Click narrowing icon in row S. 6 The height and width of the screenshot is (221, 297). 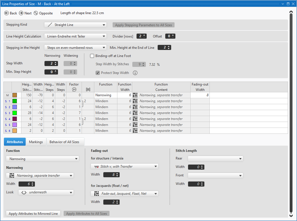pos(135,131)
